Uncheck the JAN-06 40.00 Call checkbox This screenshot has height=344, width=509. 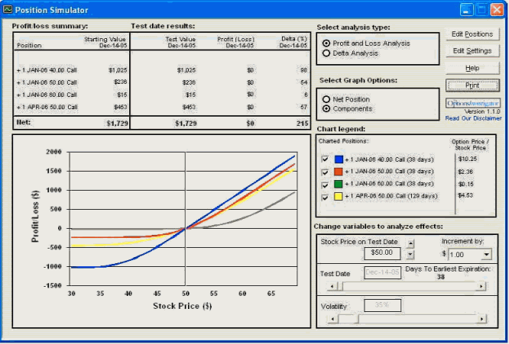[325, 159]
